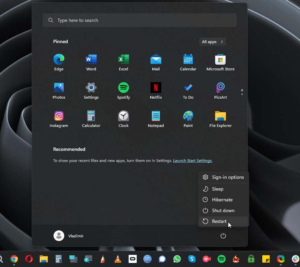The image size is (300, 267).
Task: Open the Clock app
Action: pos(124,119)
